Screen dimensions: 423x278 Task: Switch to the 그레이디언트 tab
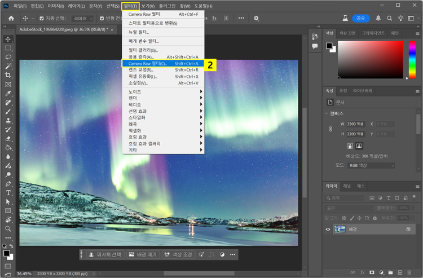tap(373, 33)
